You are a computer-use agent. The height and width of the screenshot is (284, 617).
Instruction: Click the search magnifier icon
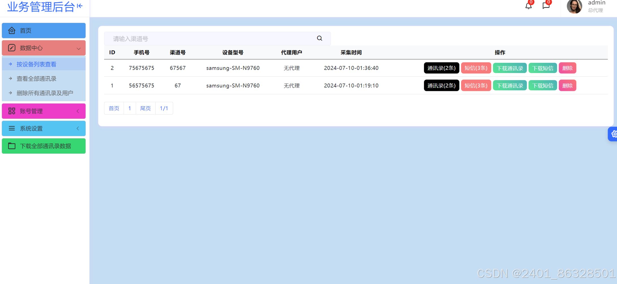319,38
